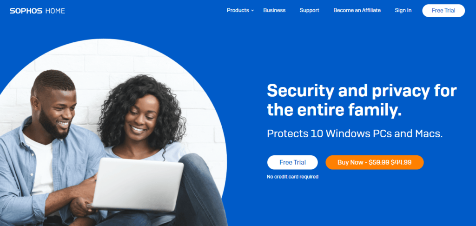
Task: Click the discounted $44.99 price
Action: 401,162
